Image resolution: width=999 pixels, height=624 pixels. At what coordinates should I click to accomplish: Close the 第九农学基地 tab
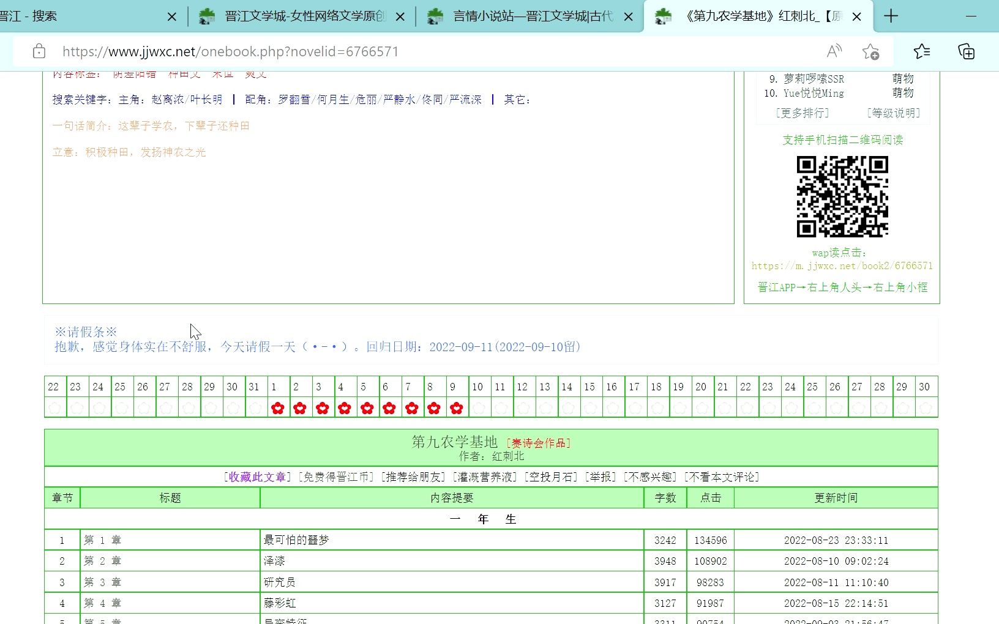(x=857, y=17)
